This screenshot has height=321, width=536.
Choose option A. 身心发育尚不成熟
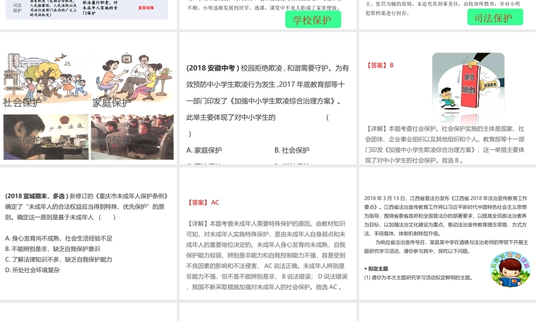59,239
